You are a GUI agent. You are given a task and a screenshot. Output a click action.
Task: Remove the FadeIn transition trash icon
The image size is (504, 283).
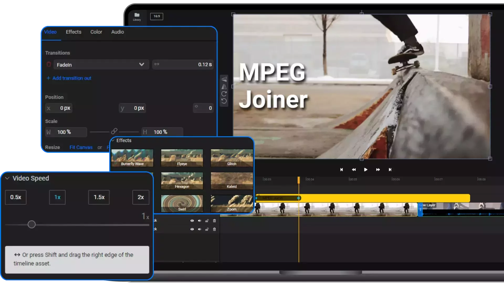pyautogui.click(x=49, y=64)
